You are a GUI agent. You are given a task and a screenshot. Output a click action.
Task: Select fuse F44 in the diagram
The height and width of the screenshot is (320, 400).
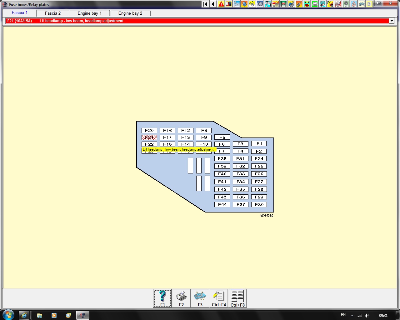click(x=222, y=205)
